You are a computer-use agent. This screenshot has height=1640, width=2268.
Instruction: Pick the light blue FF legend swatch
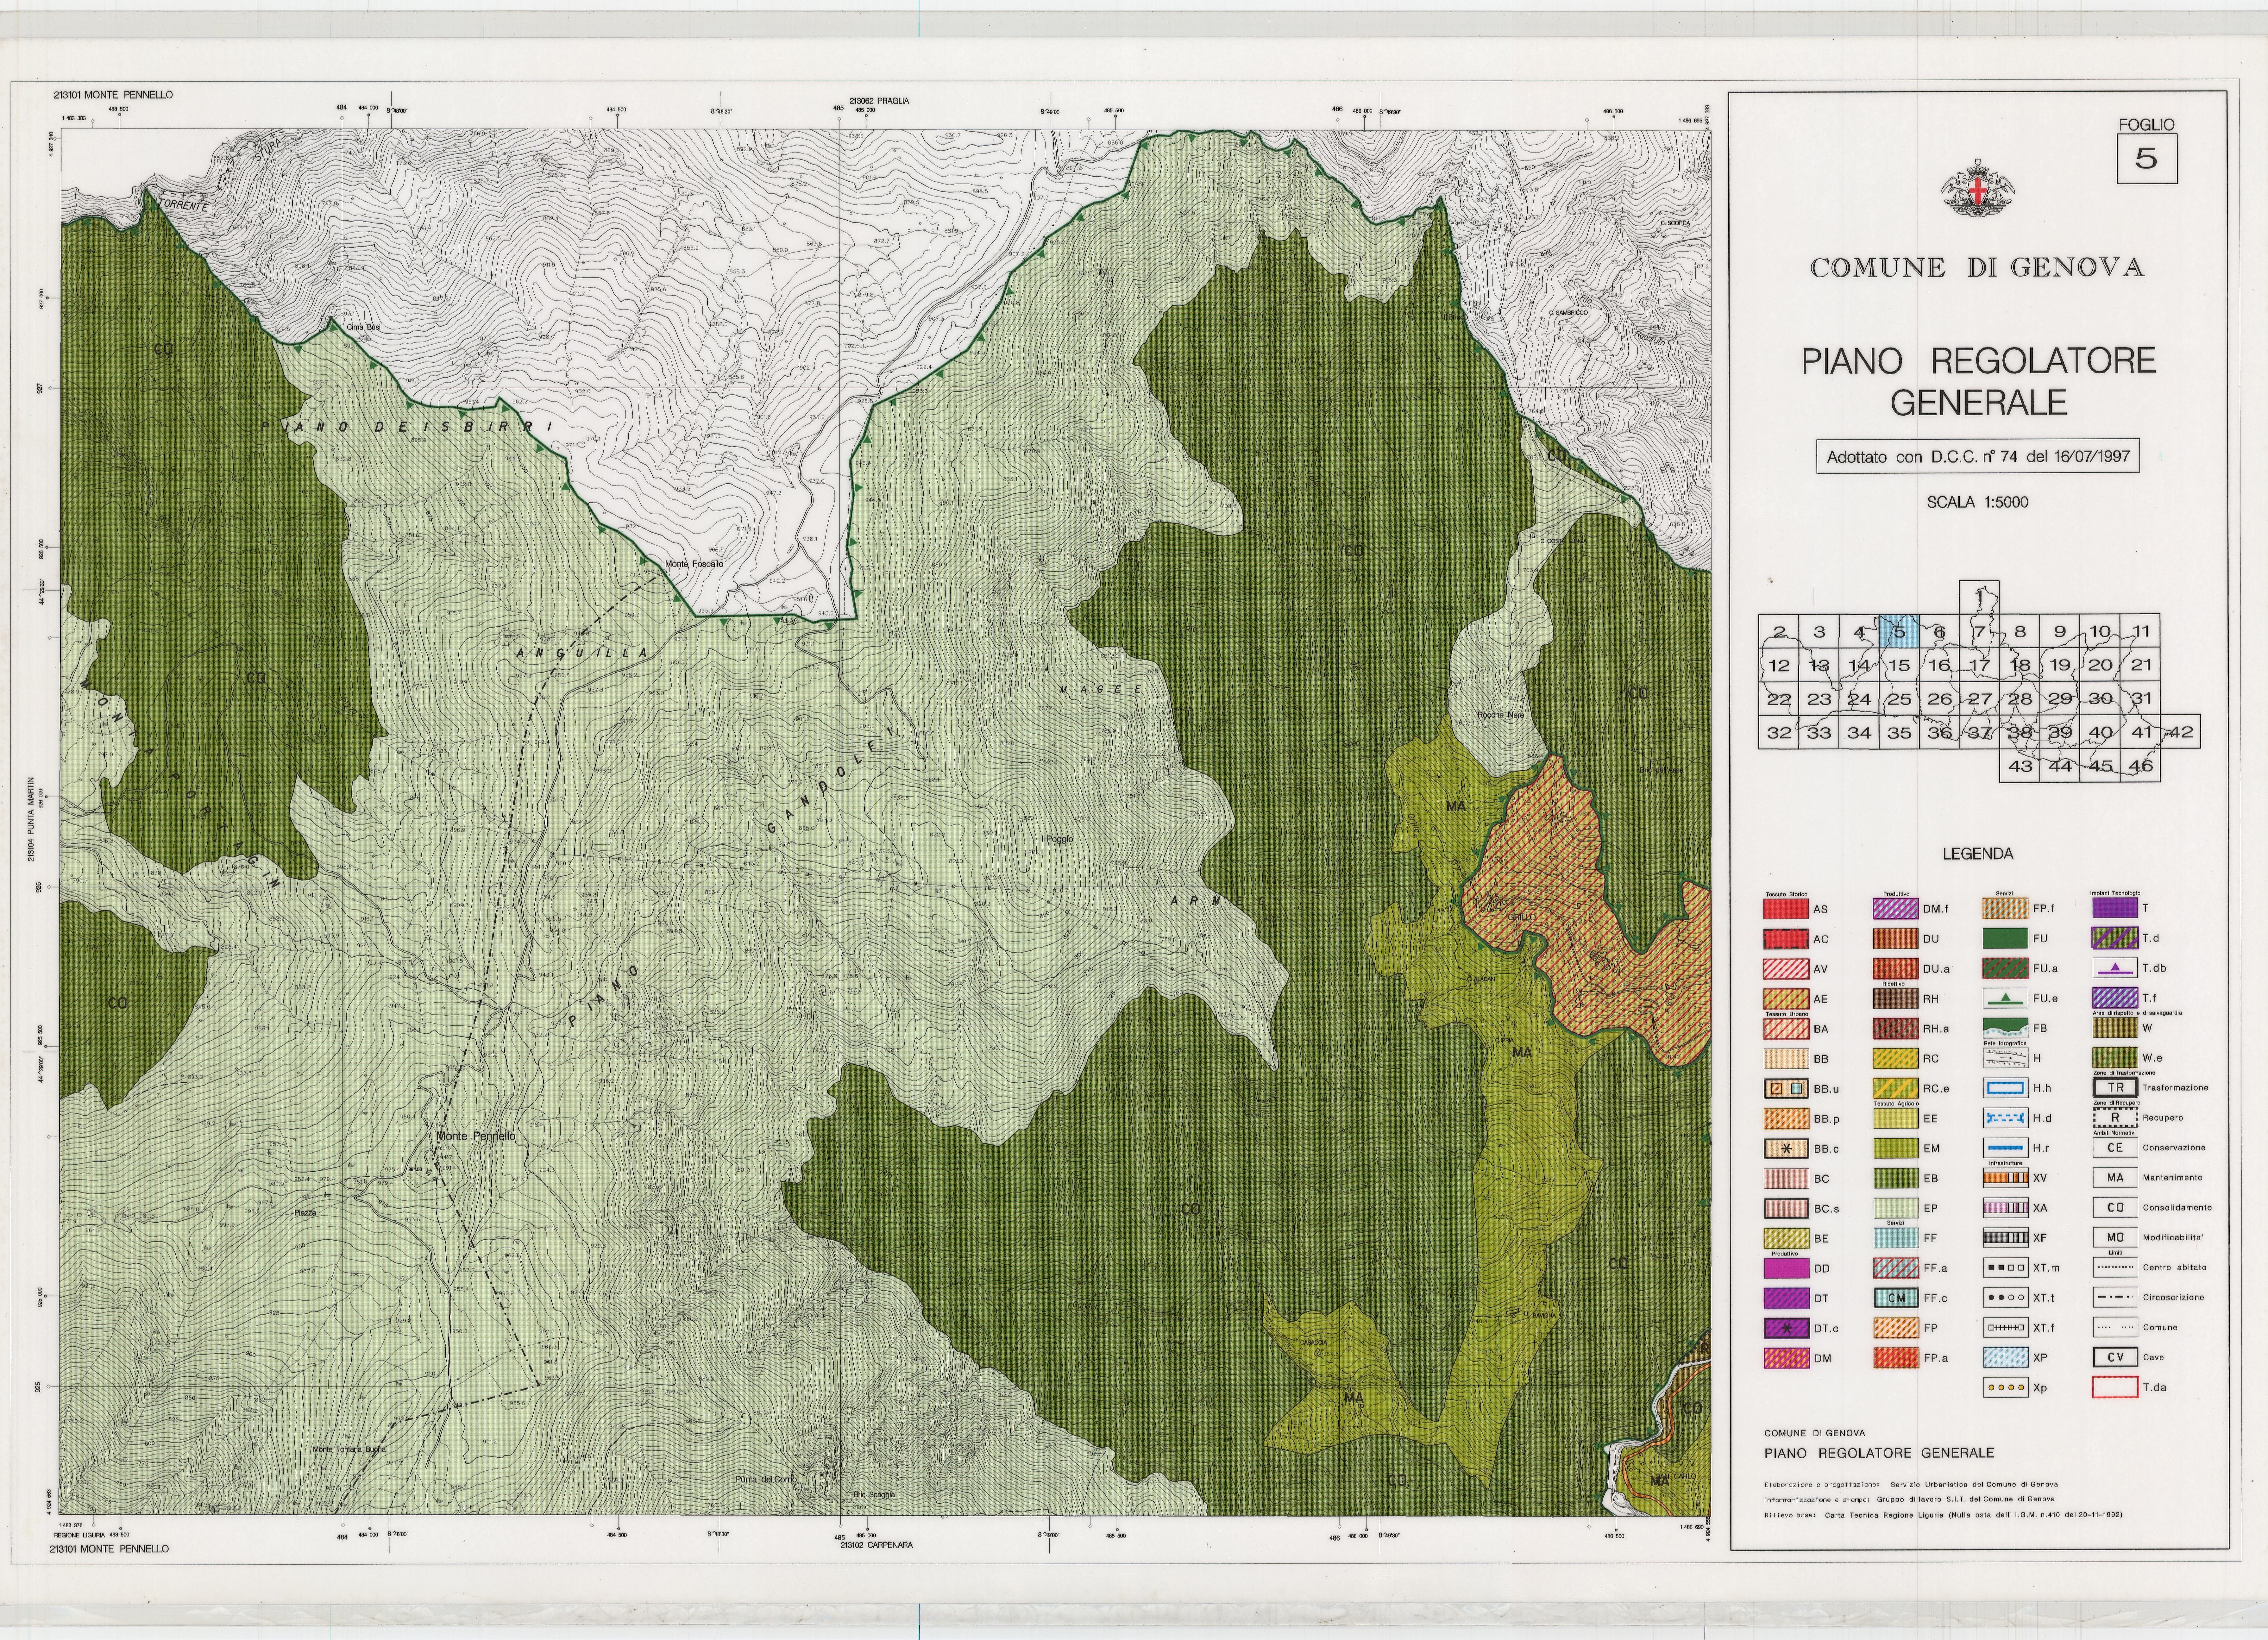point(1896,1238)
